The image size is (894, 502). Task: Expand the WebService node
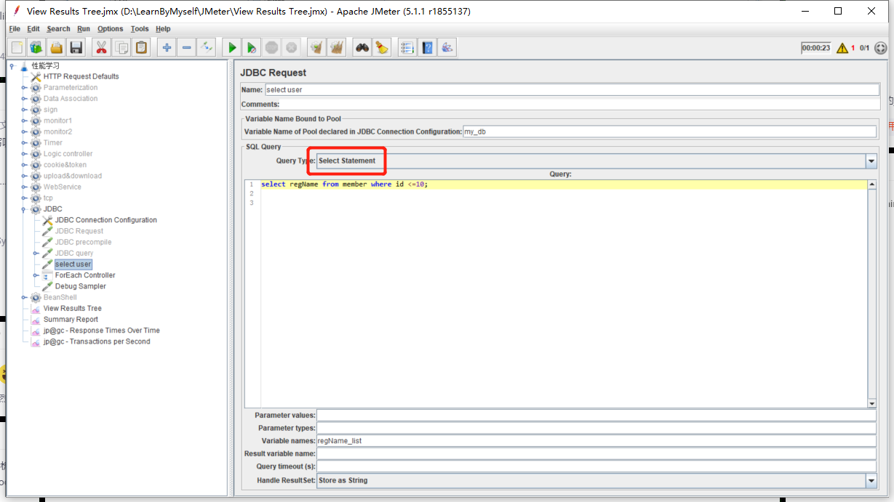(x=24, y=187)
